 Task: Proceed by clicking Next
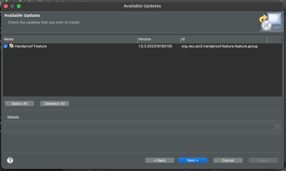193,160
